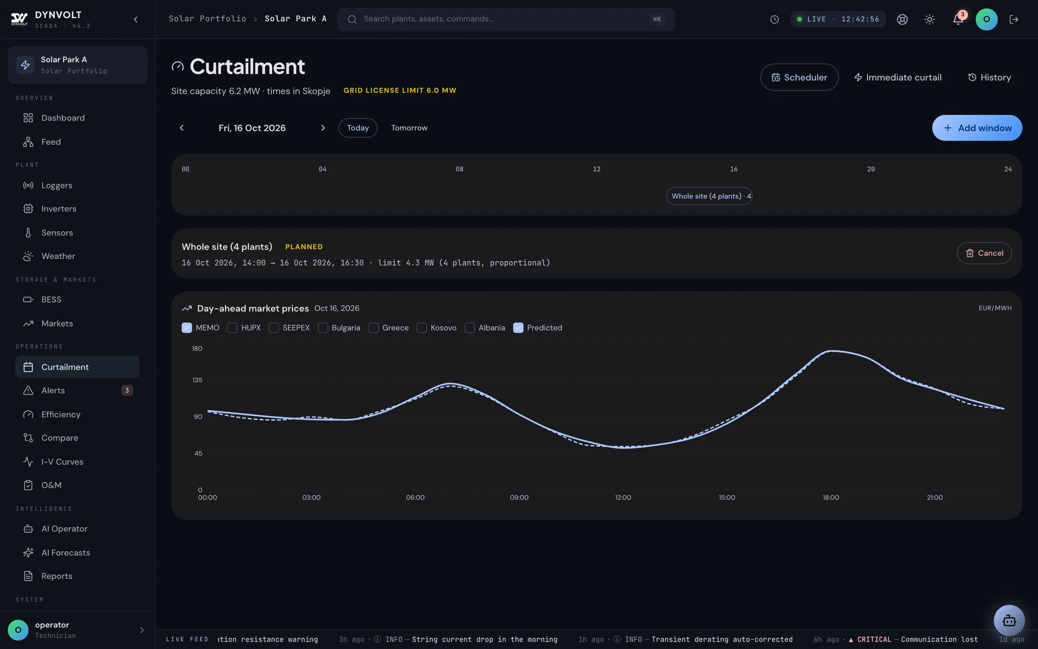Cancel the planned Whole site curtailment
This screenshot has height=649, width=1038.
[x=984, y=253]
